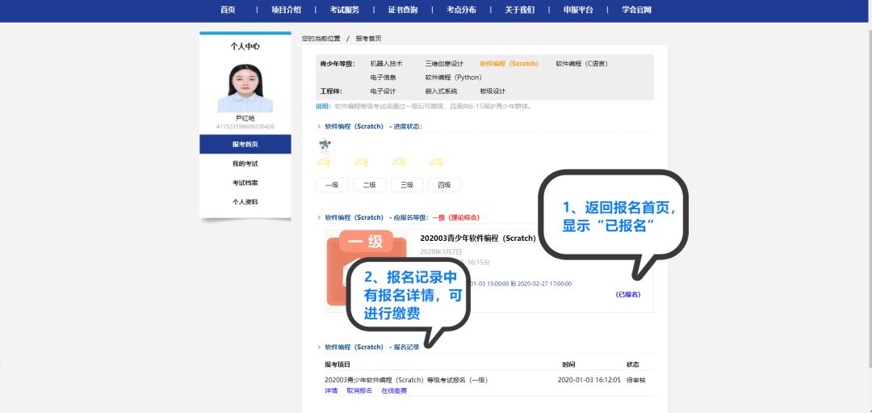Select 个人资料 in the sidebar
The image size is (872, 413).
245,202
